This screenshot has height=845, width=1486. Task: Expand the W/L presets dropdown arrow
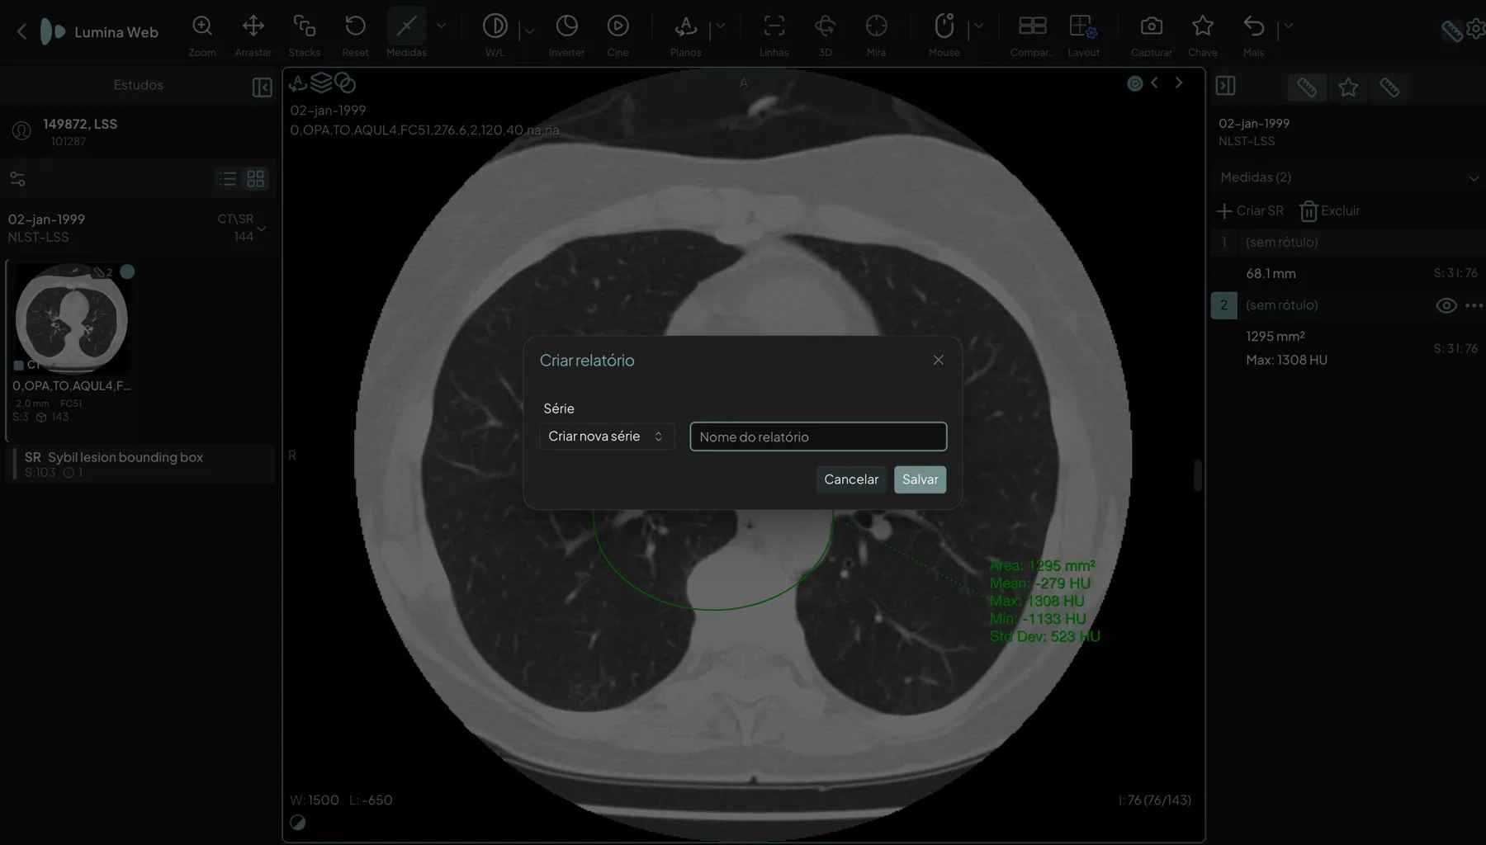(x=529, y=31)
